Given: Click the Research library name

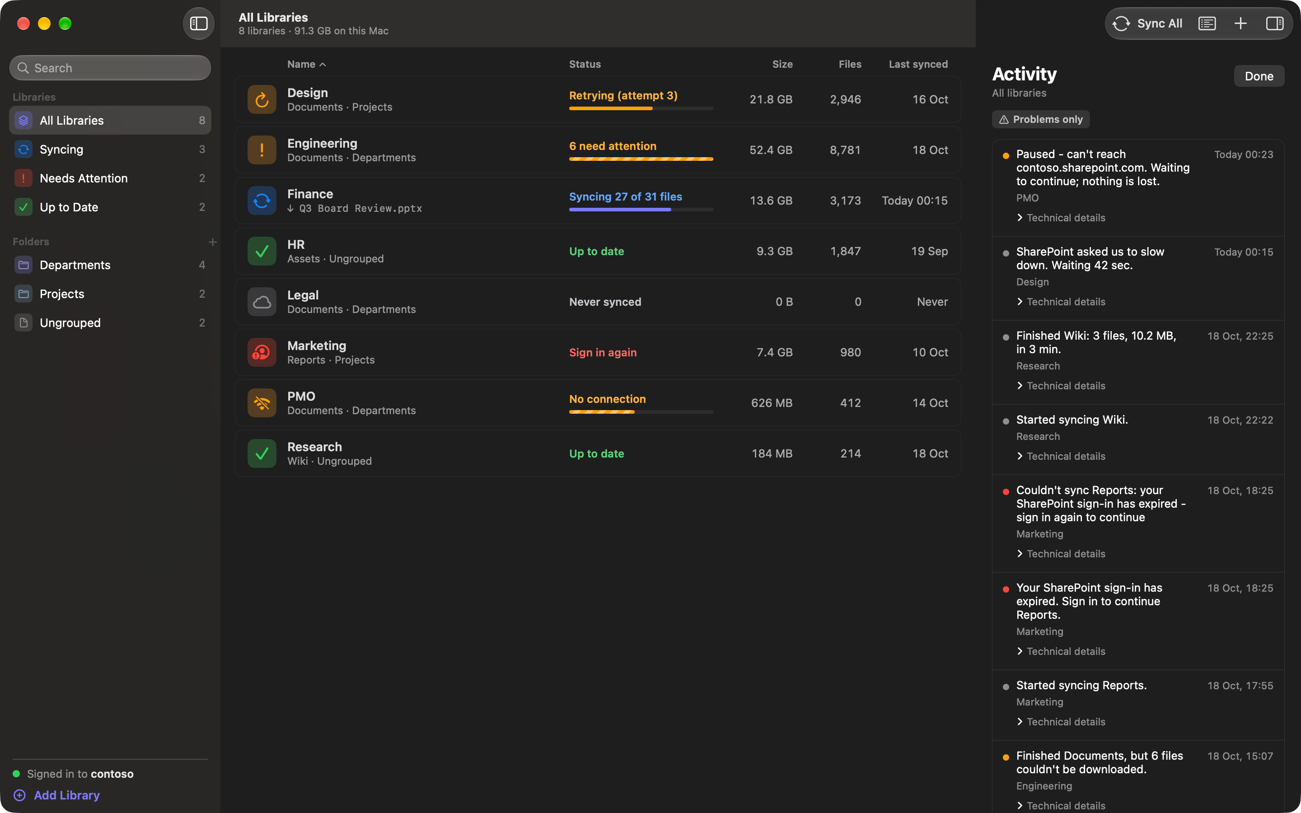Looking at the screenshot, I should click(314, 447).
